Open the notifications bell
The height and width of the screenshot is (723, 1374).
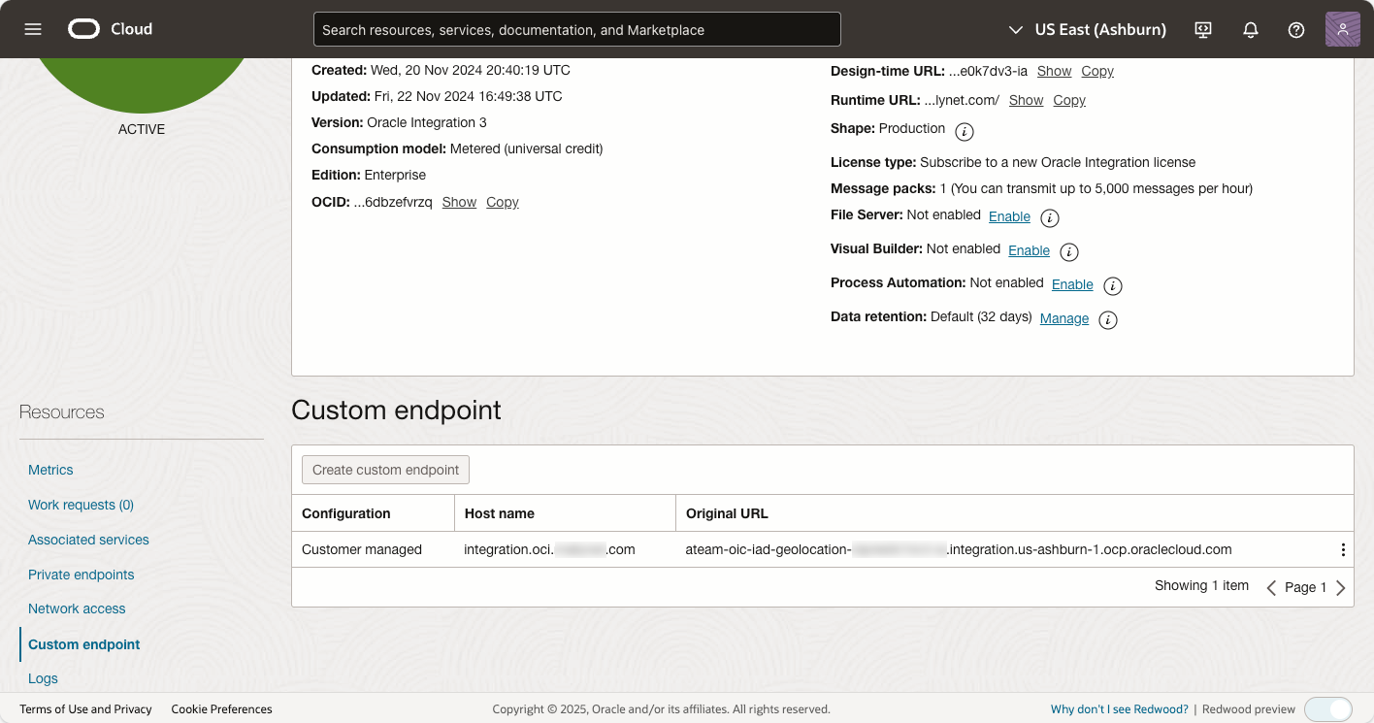(1251, 30)
